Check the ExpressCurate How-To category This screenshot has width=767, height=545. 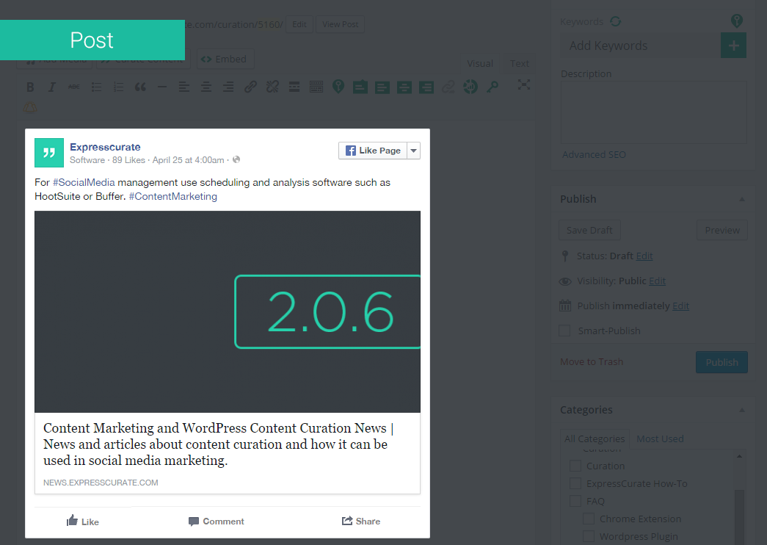575,483
